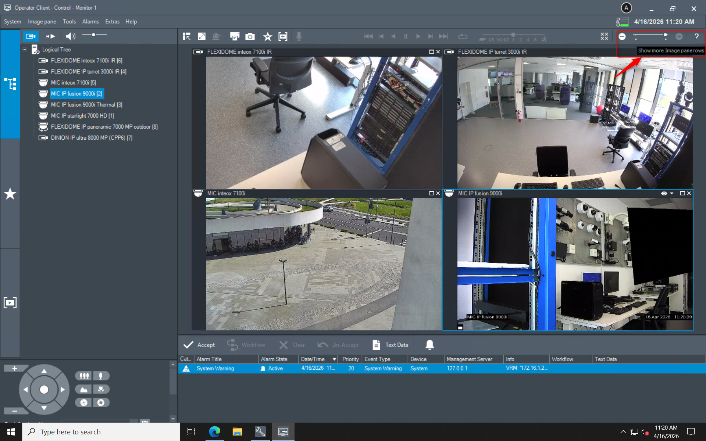
Task: Adjust the audio volume slider
Action: coord(94,35)
